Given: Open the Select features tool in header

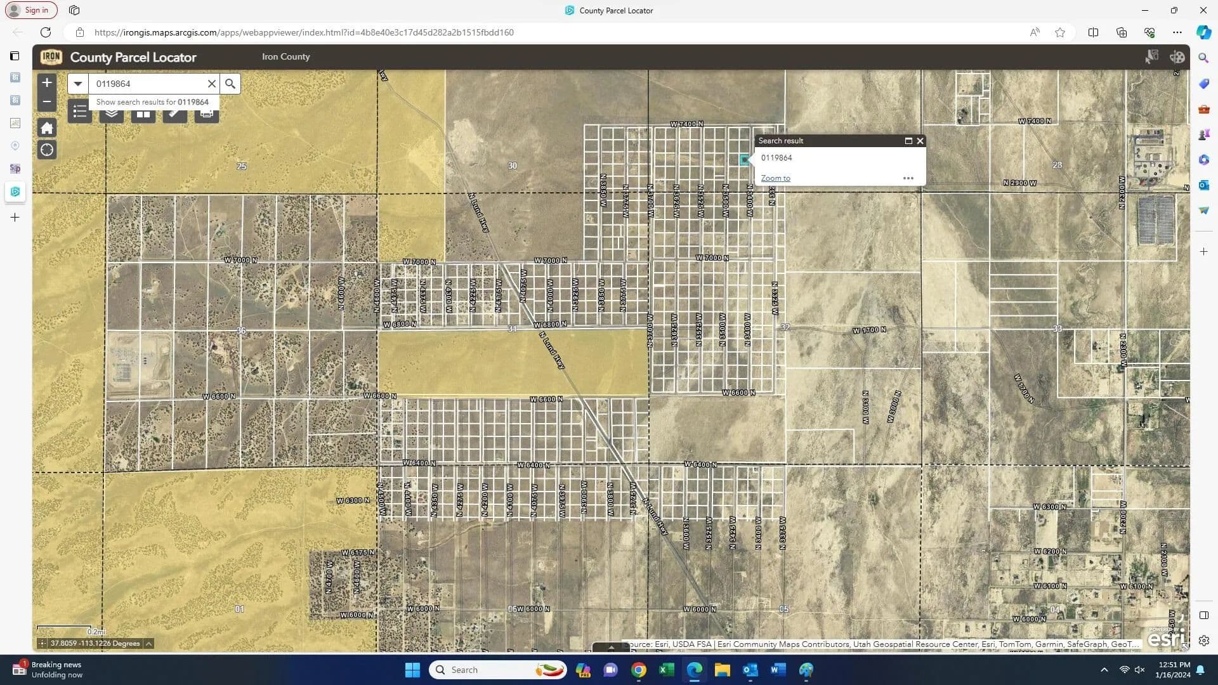Looking at the screenshot, I should click(x=1151, y=57).
